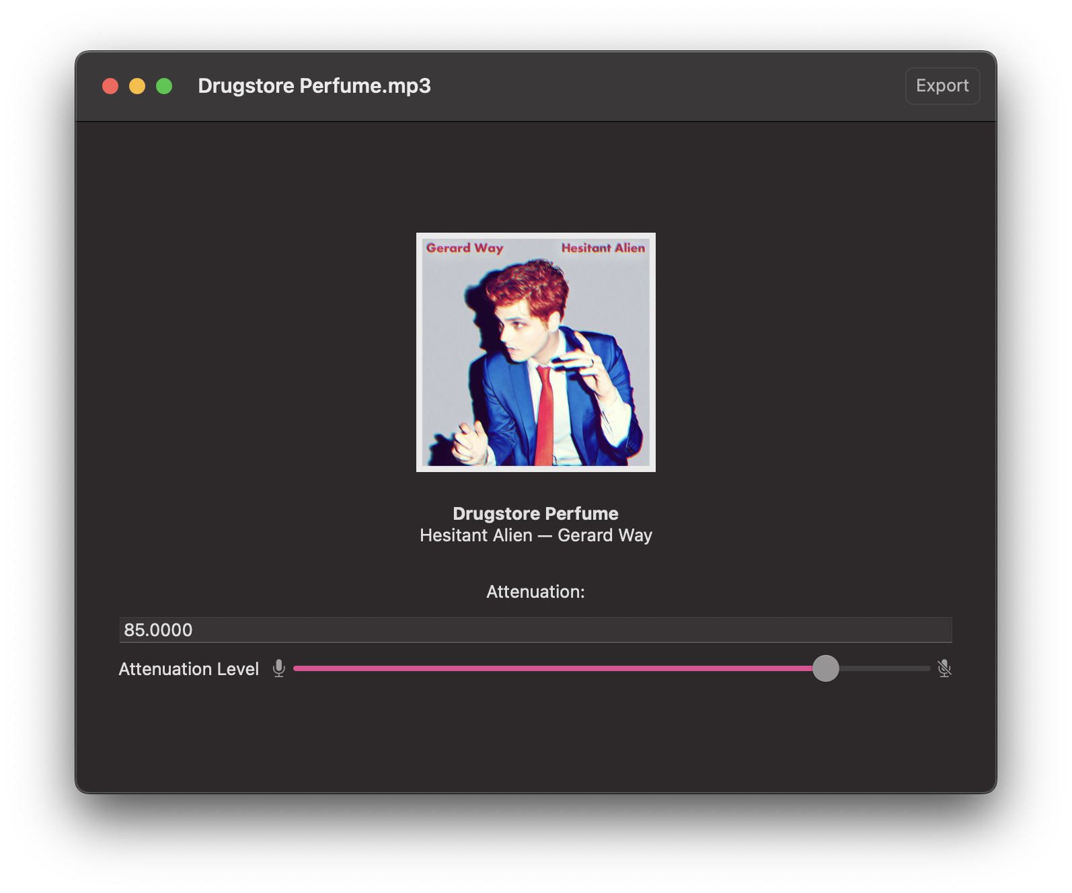The width and height of the screenshot is (1072, 893).
Task: Click the muted microphone icon
Action: [x=944, y=668]
